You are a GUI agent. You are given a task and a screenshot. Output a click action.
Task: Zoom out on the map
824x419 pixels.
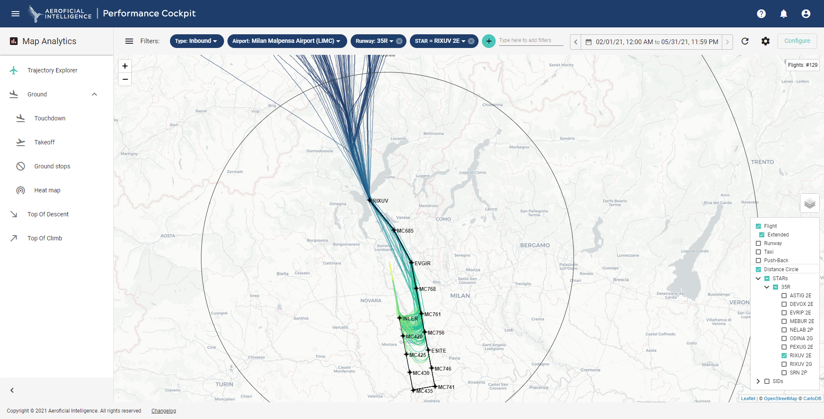point(125,79)
